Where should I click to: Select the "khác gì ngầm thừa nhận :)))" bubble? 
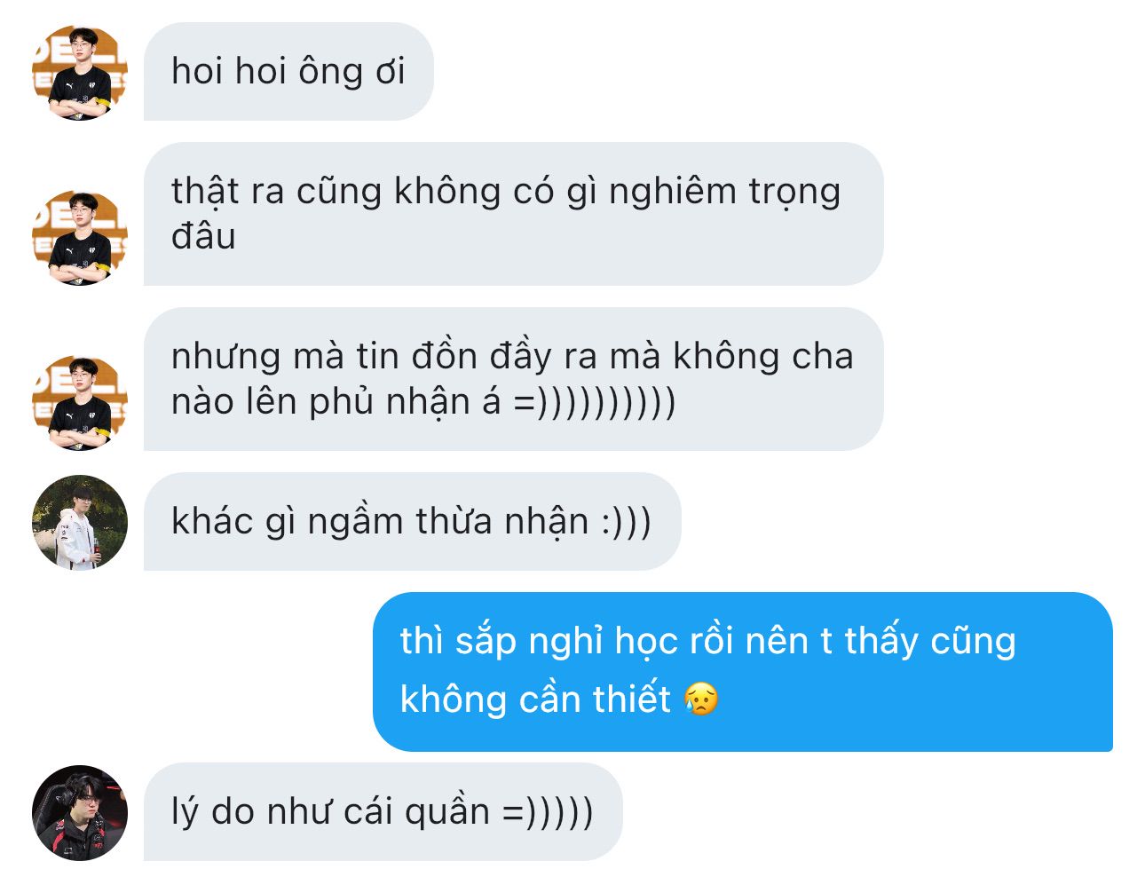pos(412,522)
